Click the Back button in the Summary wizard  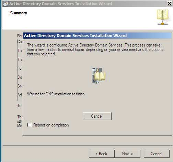tap(102, 154)
